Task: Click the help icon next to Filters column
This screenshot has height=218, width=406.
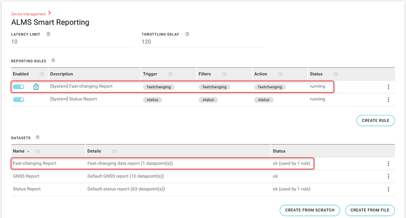Action: click(x=224, y=74)
